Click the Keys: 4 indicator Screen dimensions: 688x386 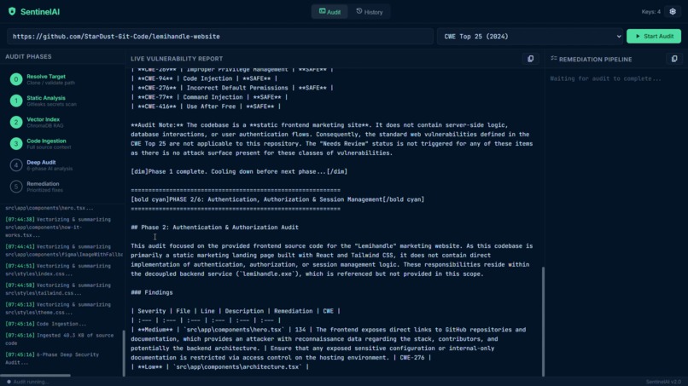click(x=650, y=12)
